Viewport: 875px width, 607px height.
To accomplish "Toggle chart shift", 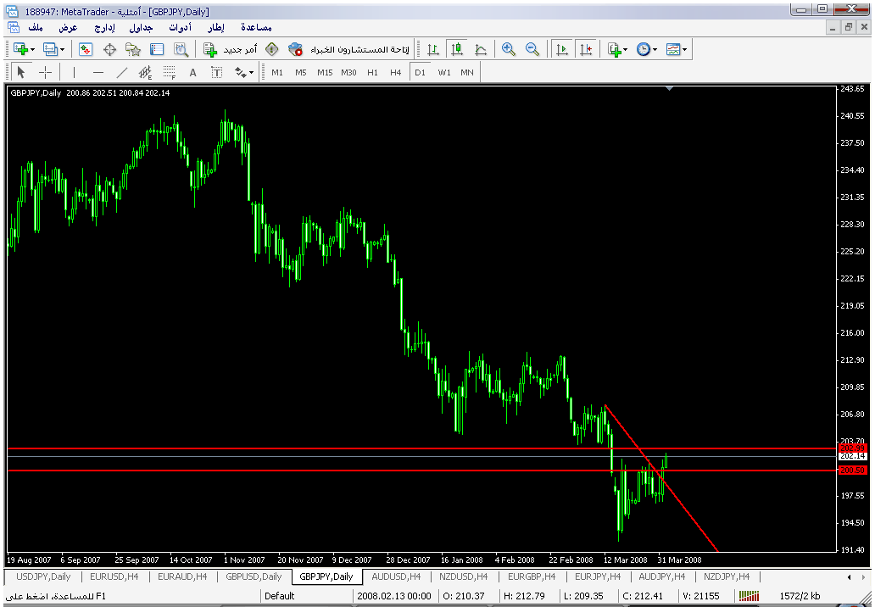I will click(x=586, y=50).
